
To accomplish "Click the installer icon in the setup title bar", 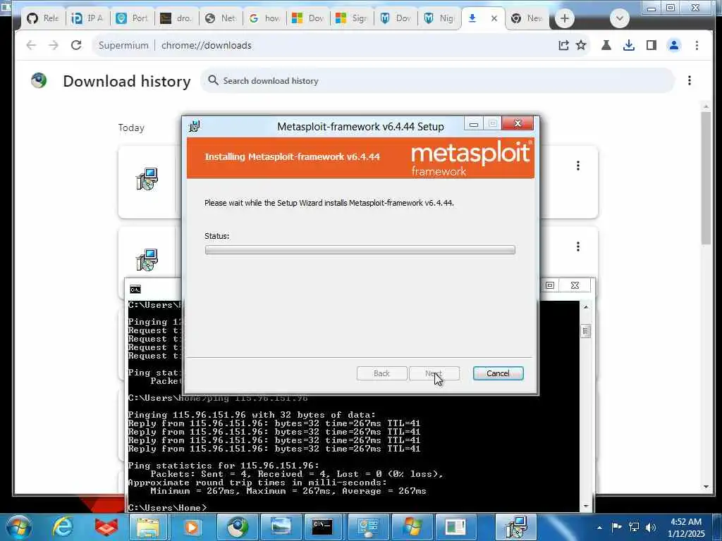I will (195, 125).
